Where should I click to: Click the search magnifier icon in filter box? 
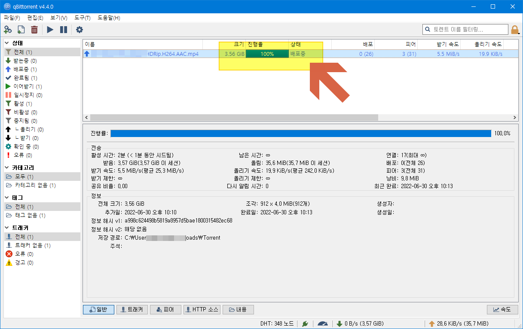pyautogui.click(x=428, y=30)
